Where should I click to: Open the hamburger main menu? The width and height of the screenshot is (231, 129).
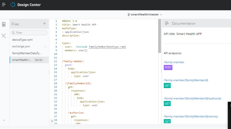(4, 5)
